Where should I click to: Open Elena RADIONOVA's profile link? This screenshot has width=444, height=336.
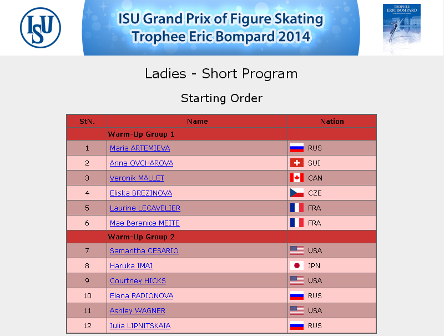tap(142, 296)
